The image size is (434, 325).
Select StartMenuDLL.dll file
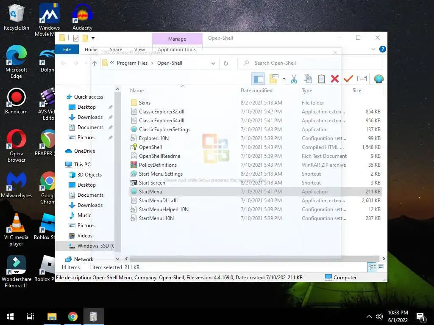click(159, 200)
